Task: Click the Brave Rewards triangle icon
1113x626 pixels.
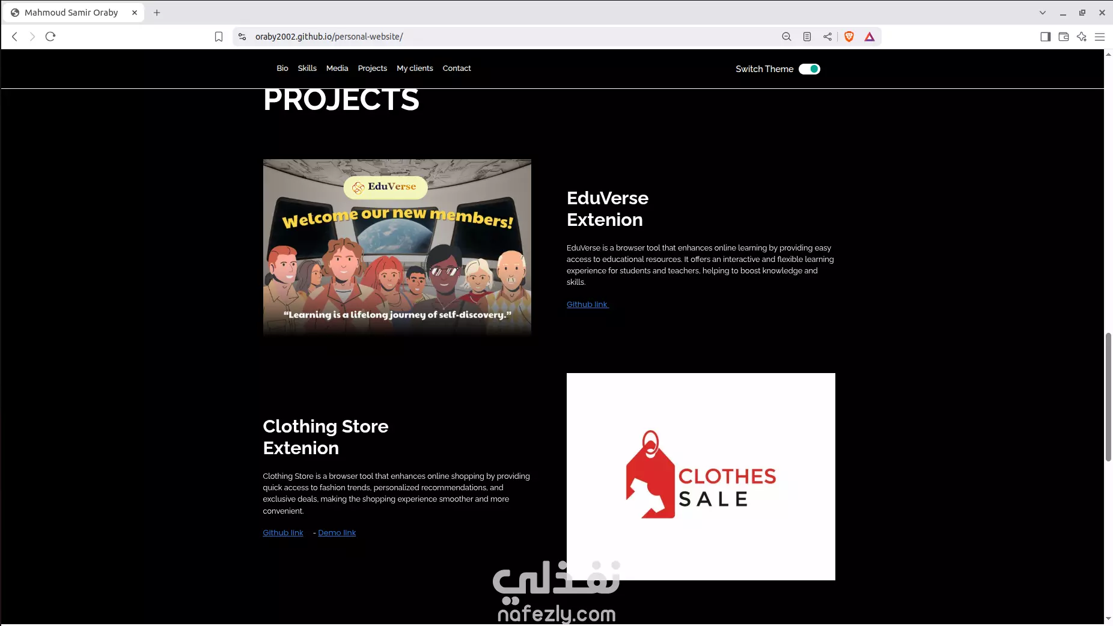Action: pos(870,37)
